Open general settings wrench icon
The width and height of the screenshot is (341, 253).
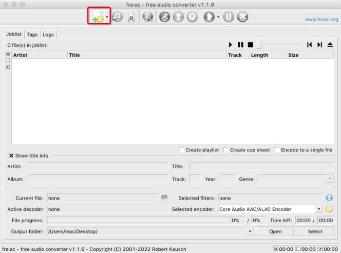(x=165, y=17)
